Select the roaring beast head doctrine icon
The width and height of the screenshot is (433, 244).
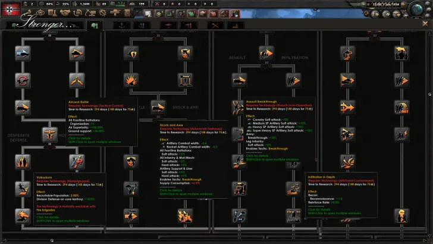click(x=23, y=216)
